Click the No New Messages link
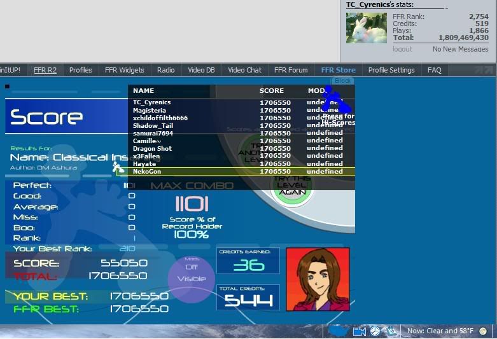This screenshot has width=497, height=339. click(460, 49)
